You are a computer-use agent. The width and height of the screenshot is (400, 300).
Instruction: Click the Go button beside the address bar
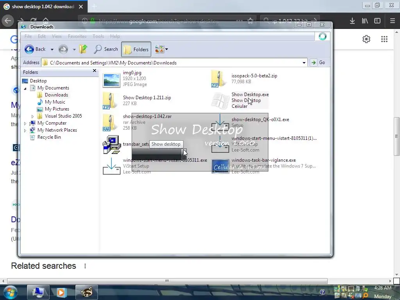click(x=318, y=62)
